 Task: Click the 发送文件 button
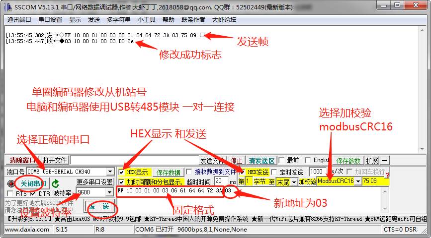[213, 161]
